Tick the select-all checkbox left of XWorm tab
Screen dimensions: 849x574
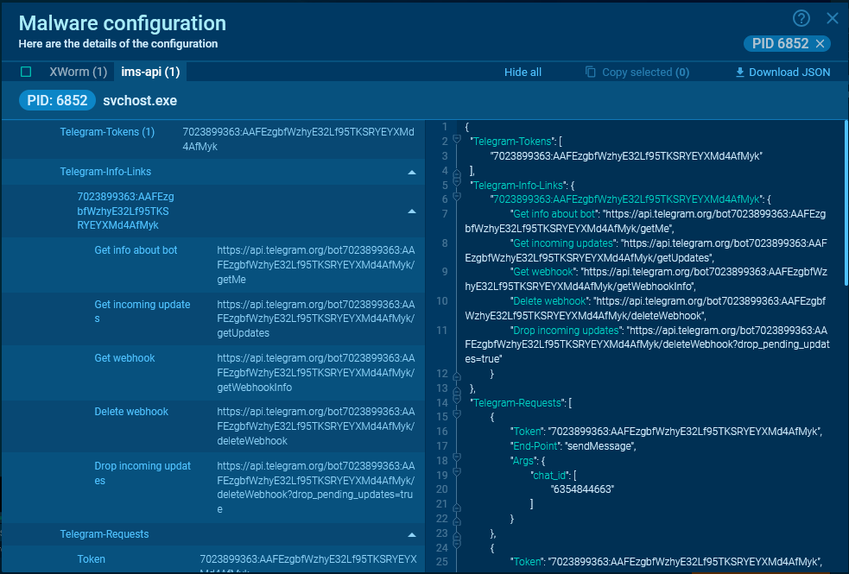26,72
